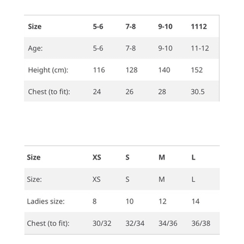Image resolution: width=244 pixels, height=244 pixels.
Task: Click the 30/32 chest measurement
Action: point(102,223)
